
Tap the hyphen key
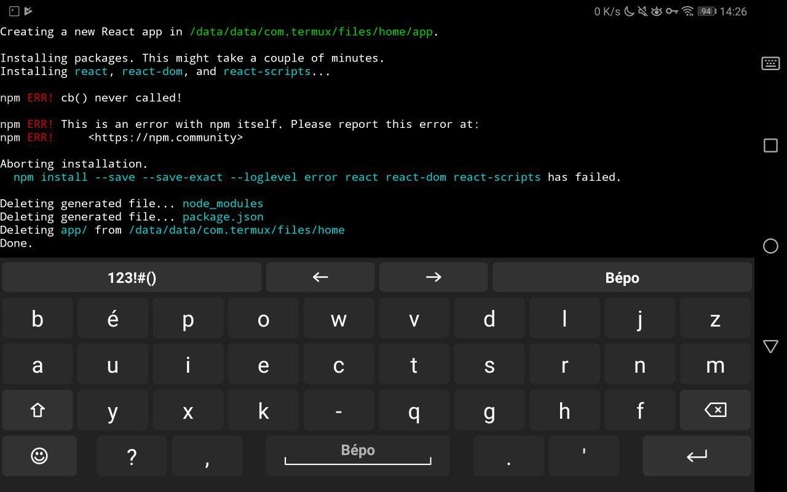pos(339,410)
